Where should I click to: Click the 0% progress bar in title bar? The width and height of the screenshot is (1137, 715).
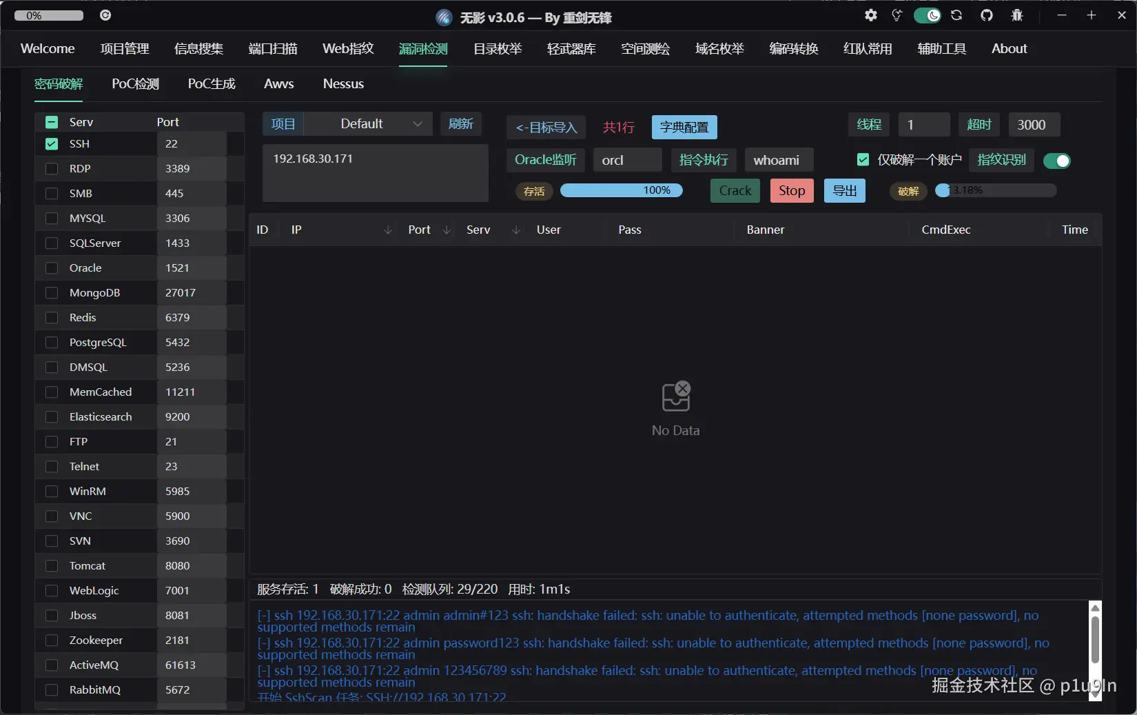click(x=49, y=15)
